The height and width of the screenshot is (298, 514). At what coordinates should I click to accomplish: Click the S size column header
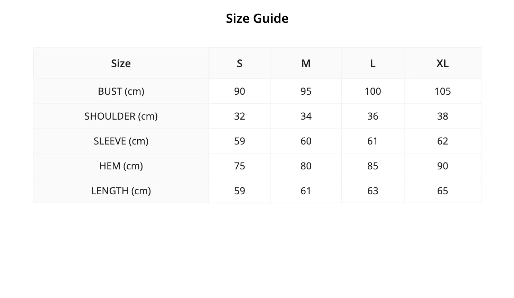coord(240,63)
